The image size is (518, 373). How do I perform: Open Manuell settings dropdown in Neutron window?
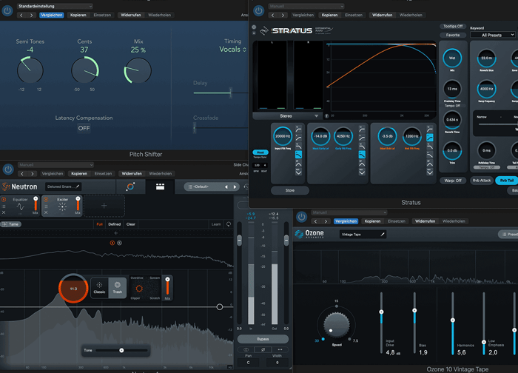(x=55, y=165)
